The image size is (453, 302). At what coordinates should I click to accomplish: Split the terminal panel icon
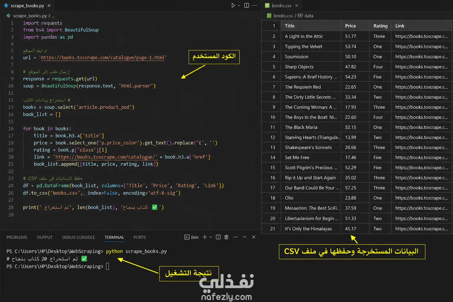point(218,237)
